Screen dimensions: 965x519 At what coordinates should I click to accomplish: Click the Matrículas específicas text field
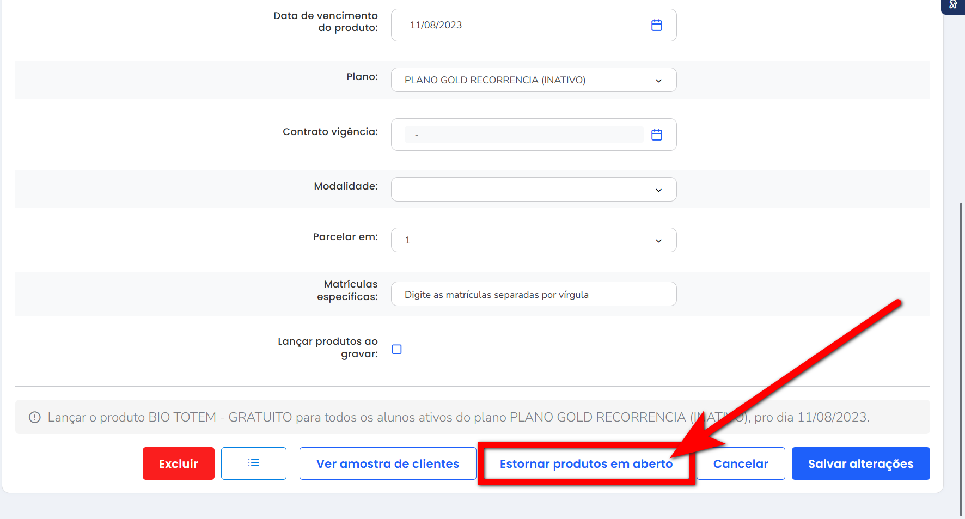click(533, 294)
